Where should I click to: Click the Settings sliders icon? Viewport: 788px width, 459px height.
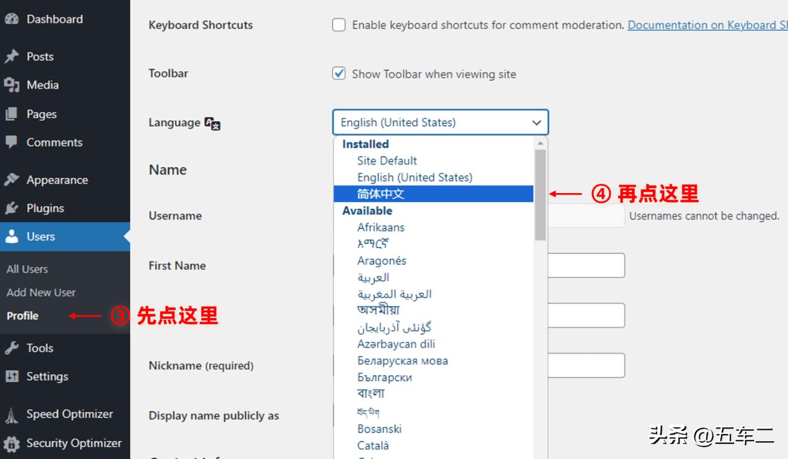click(11, 376)
